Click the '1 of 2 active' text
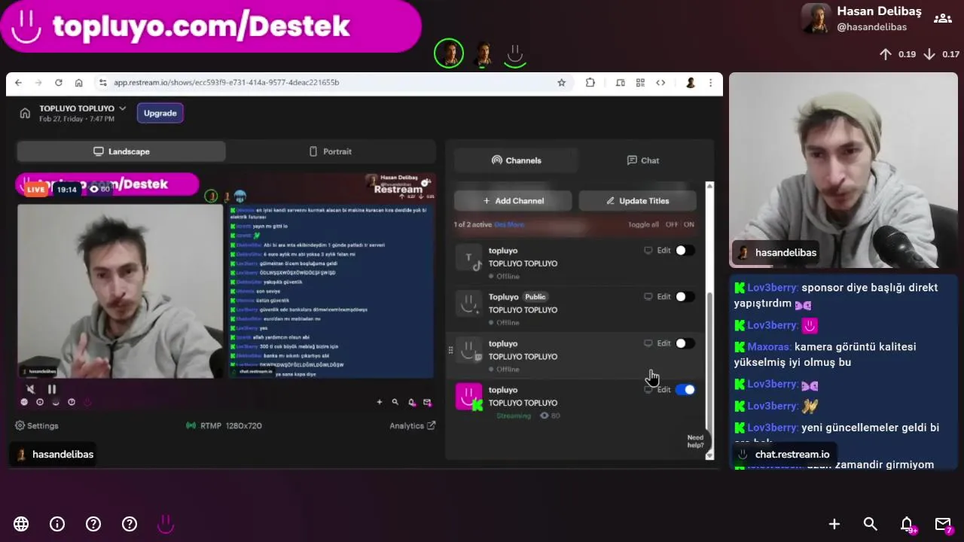This screenshot has width=964, height=542. point(472,224)
